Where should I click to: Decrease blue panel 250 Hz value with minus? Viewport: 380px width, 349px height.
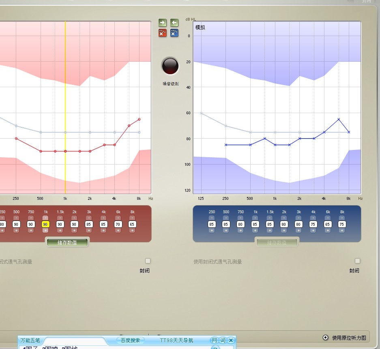[x=212, y=218]
